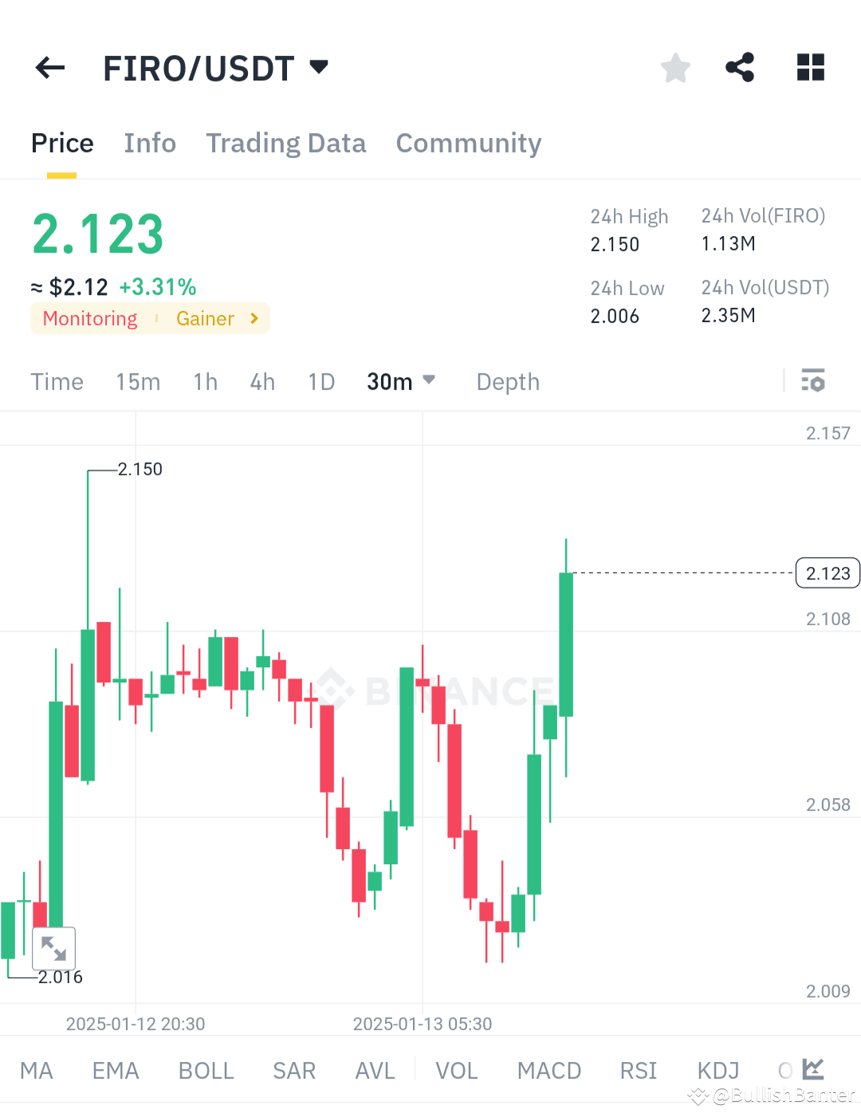
Task: Switch to the Trading Data tab
Action: point(285,144)
